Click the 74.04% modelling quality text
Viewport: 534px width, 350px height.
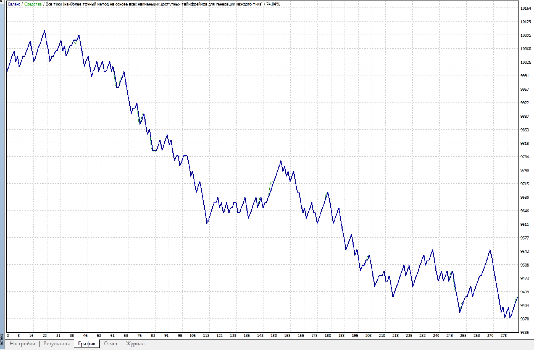pos(273,4)
